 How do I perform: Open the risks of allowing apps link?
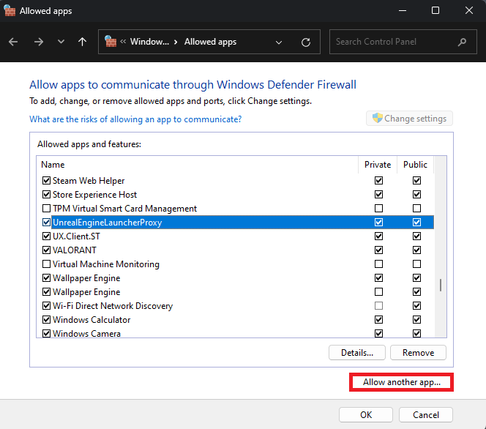[x=135, y=119]
